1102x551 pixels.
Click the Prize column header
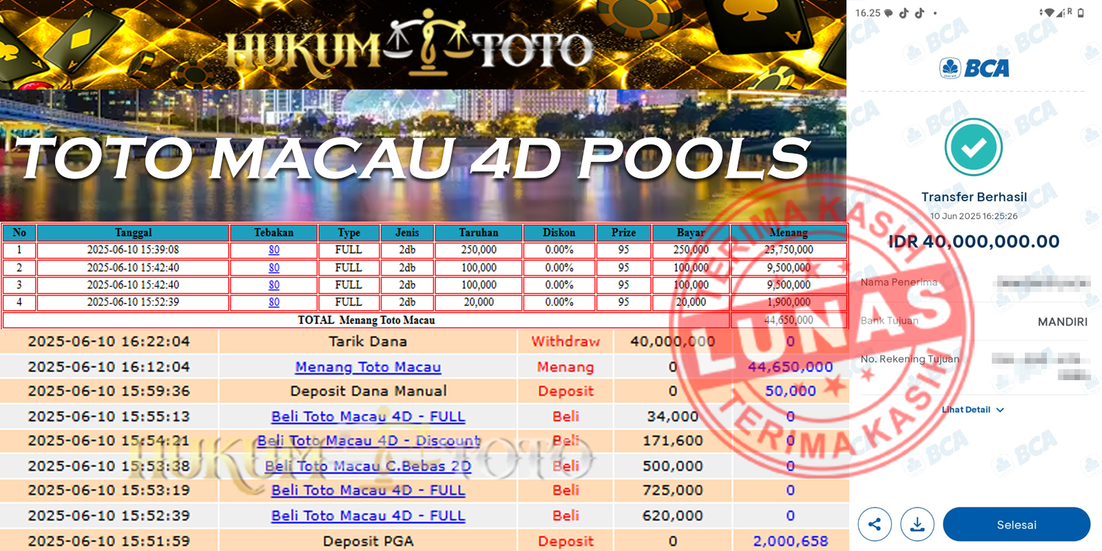click(623, 233)
